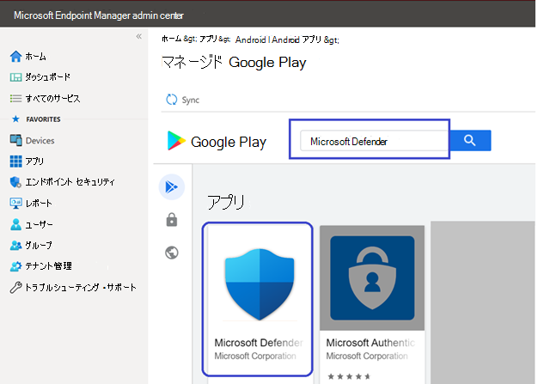Image resolution: width=538 pixels, height=384 pixels.
Task: Click the reports monitor icon
Action: coord(15,204)
